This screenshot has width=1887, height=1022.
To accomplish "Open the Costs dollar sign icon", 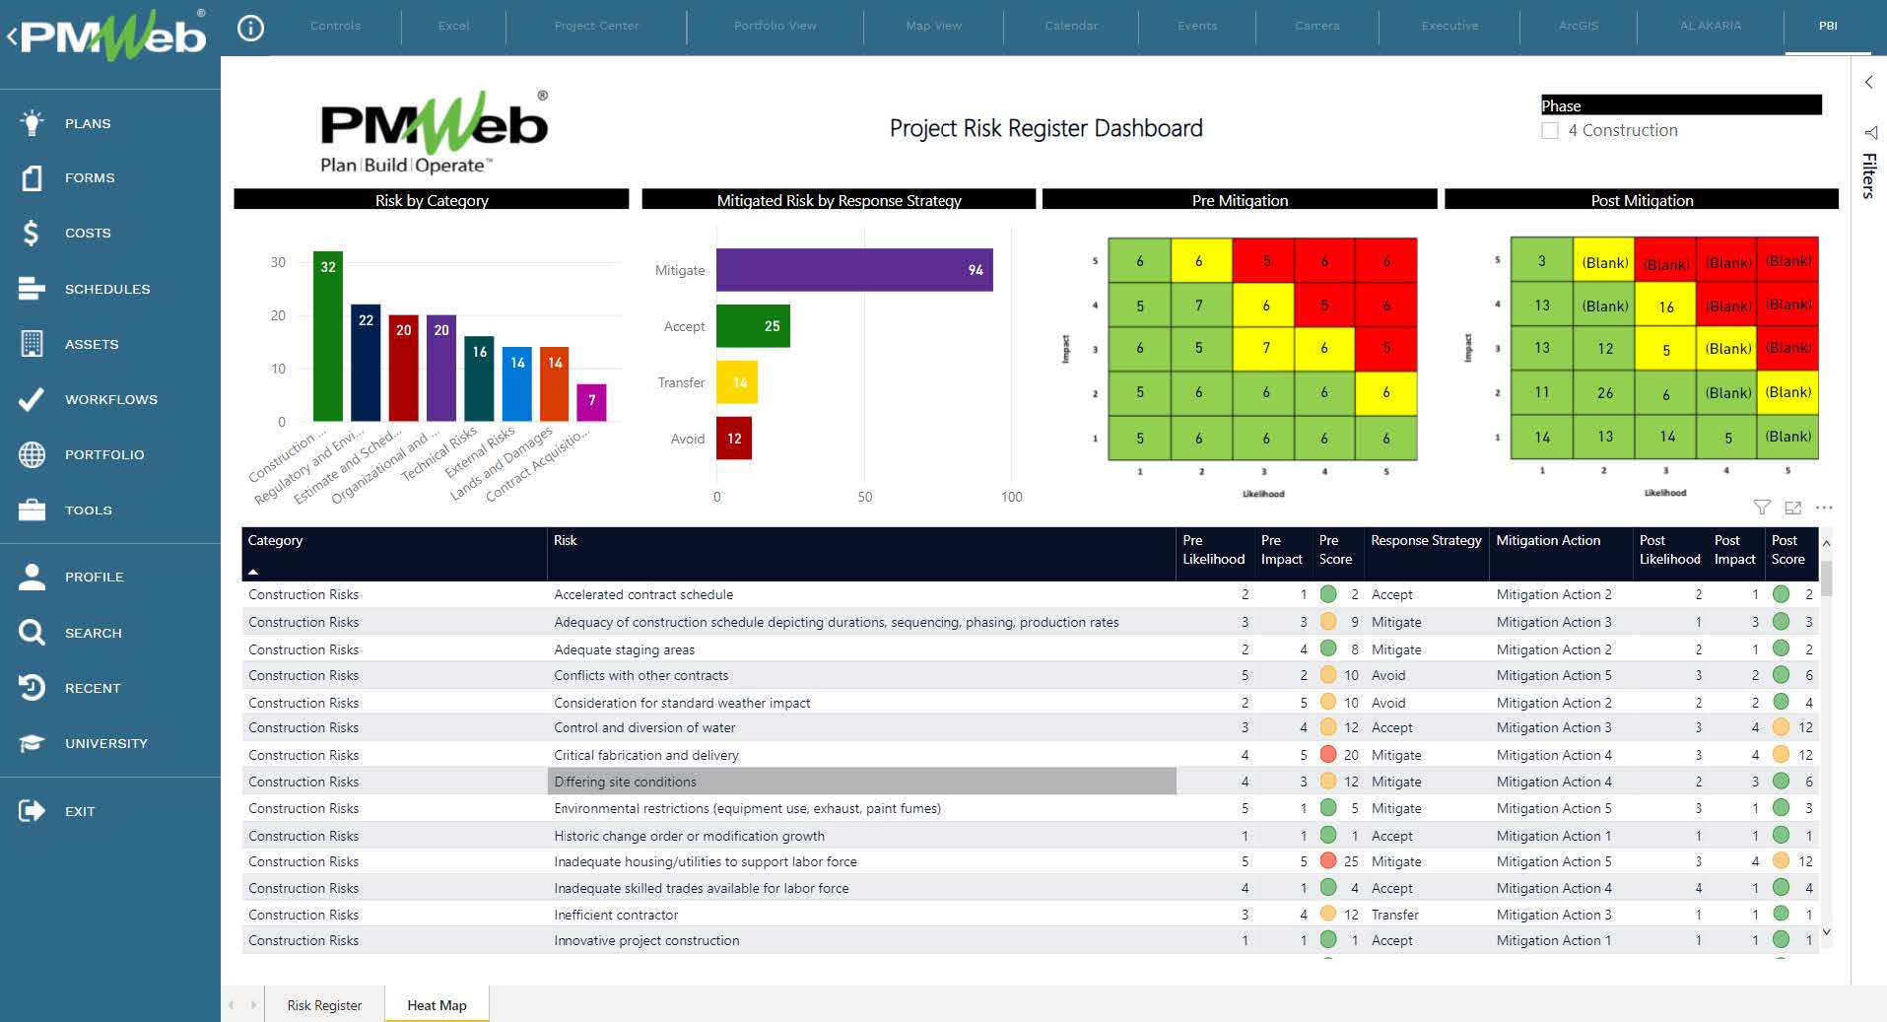I will pos(32,234).
